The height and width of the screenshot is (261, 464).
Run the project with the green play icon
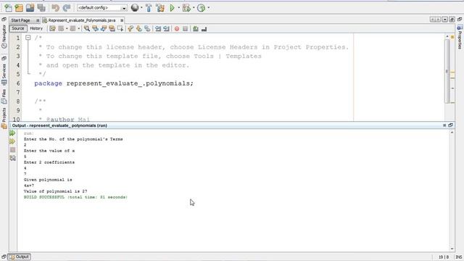pyautogui.click(x=172, y=8)
